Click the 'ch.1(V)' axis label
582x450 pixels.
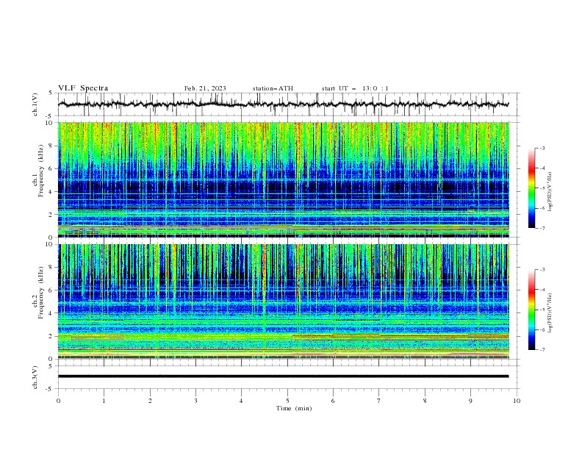tap(35, 104)
